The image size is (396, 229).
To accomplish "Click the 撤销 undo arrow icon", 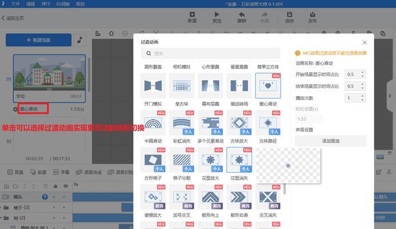I will [x=242, y=14].
